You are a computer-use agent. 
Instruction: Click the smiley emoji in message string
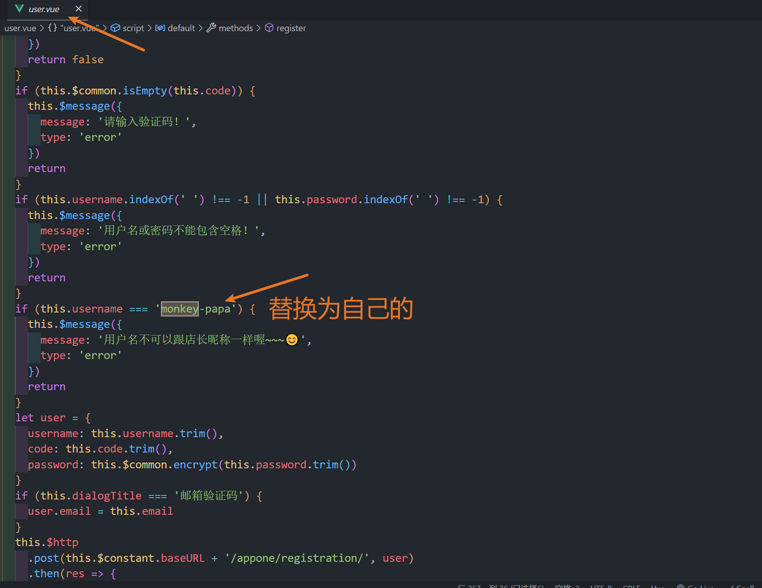[292, 340]
